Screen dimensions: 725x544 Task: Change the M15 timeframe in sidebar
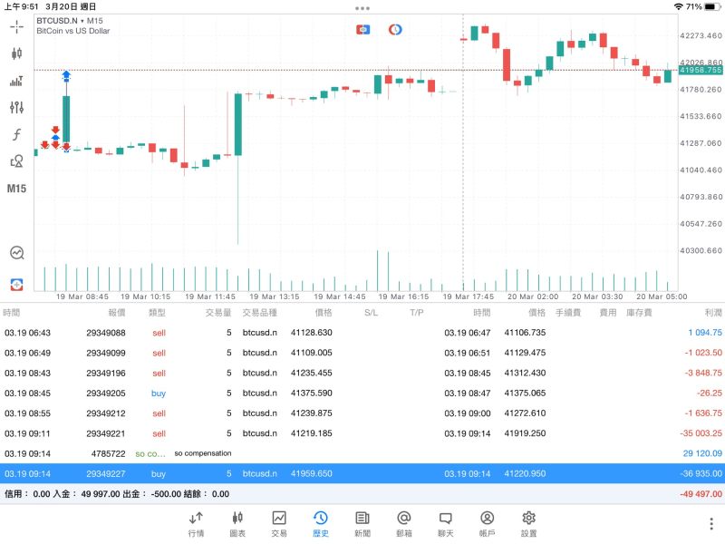point(16,189)
